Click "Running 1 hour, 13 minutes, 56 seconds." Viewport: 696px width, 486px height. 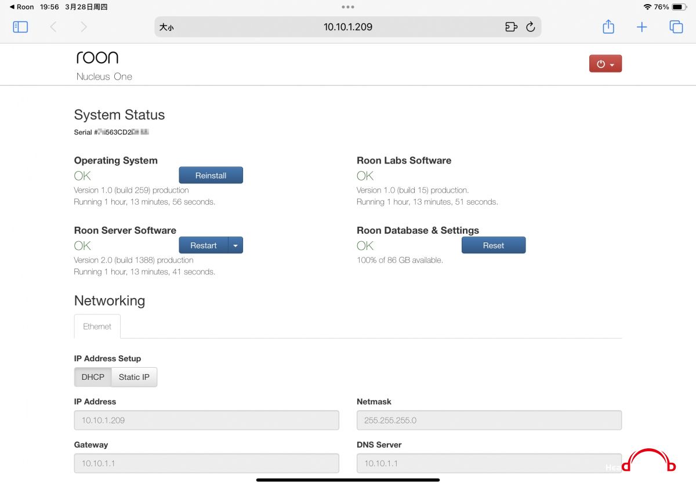click(144, 202)
